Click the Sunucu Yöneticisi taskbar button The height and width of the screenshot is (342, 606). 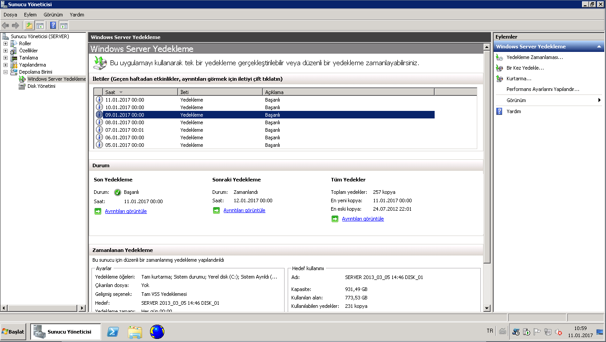point(66,332)
